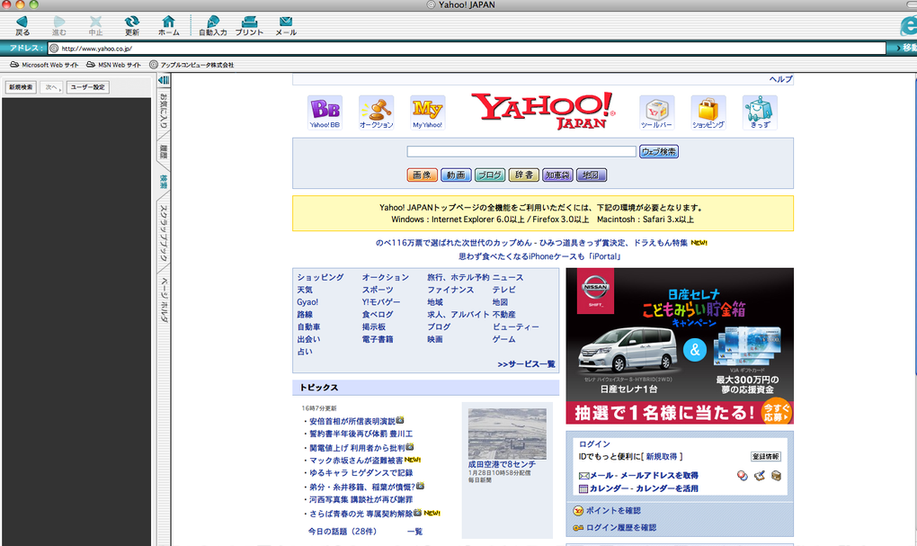Click the 新規取得 ID registration link
Viewport: 917px width, 546px height.
[662, 456]
